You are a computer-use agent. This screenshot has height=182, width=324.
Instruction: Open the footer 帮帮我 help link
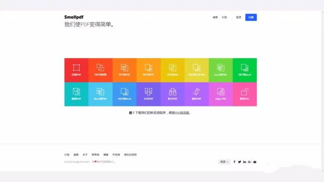(x=95, y=155)
